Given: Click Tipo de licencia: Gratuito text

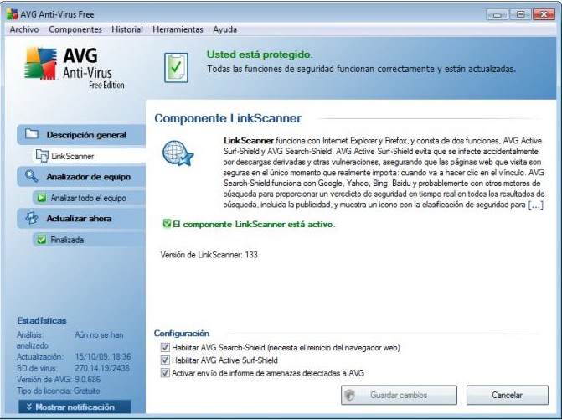Looking at the screenshot, I should (59, 391).
